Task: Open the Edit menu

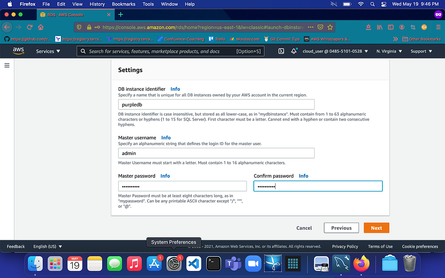Action: (x=61, y=4)
